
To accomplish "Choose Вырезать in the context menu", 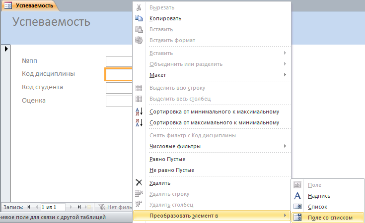I will click(x=212, y=7).
